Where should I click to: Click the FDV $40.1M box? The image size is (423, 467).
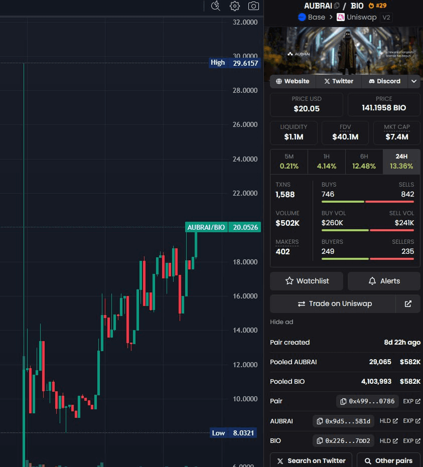(x=345, y=133)
